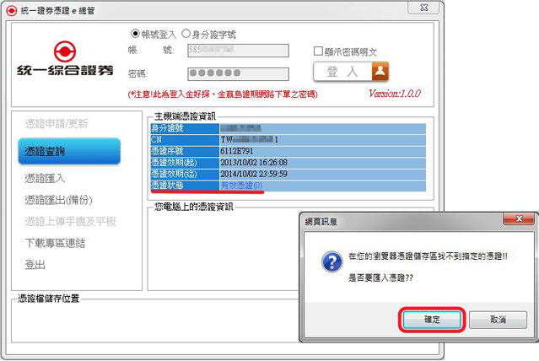
Task: Click the blue question mark dialog icon
Action: tap(332, 262)
